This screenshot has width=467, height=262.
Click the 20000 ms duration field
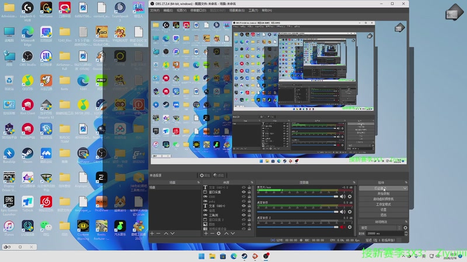tap(385, 234)
